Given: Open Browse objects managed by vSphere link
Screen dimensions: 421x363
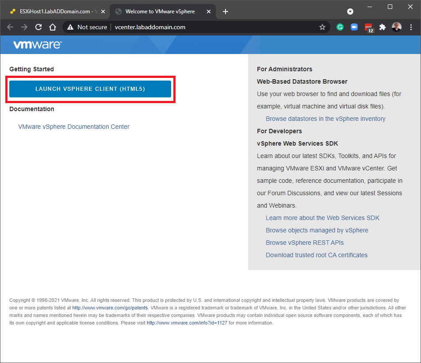Looking at the screenshot, I should [x=317, y=230].
